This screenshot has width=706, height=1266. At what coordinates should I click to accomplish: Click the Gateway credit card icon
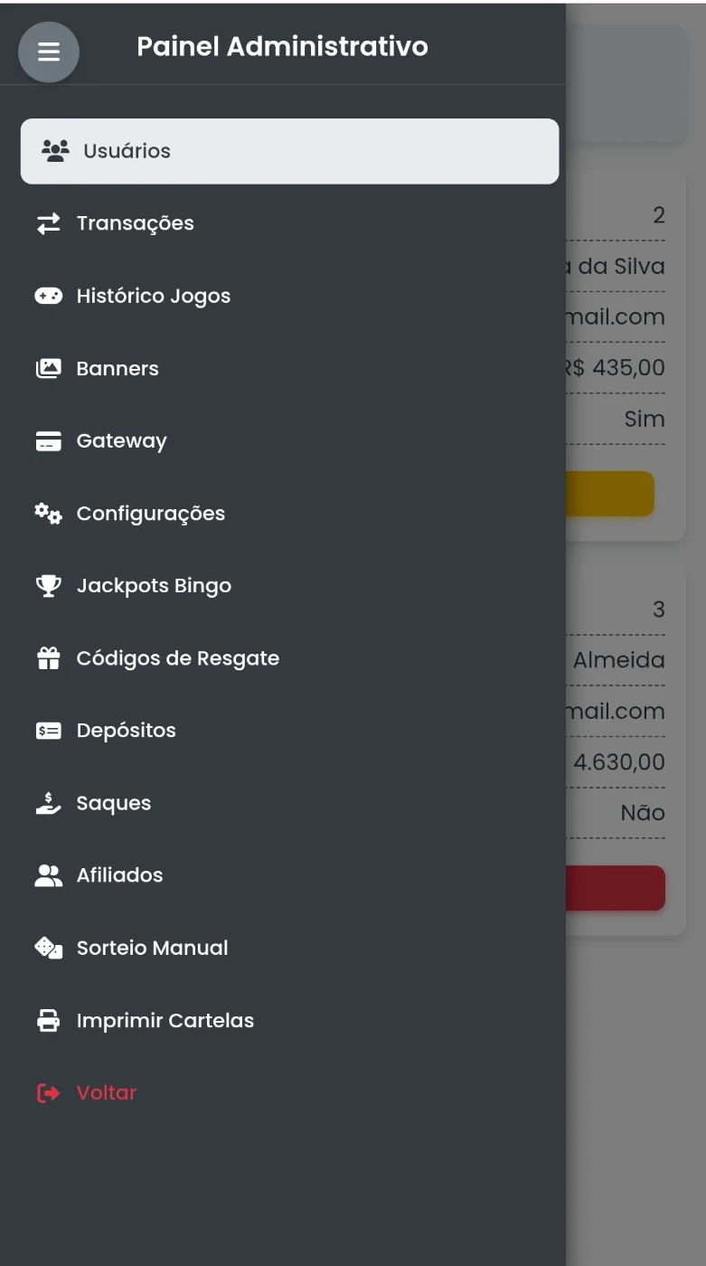pyautogui.click(x=48, y=441)
